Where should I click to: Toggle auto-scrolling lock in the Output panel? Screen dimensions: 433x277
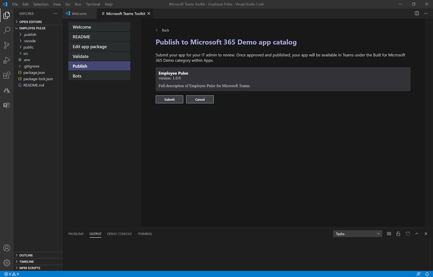[398, 233]
